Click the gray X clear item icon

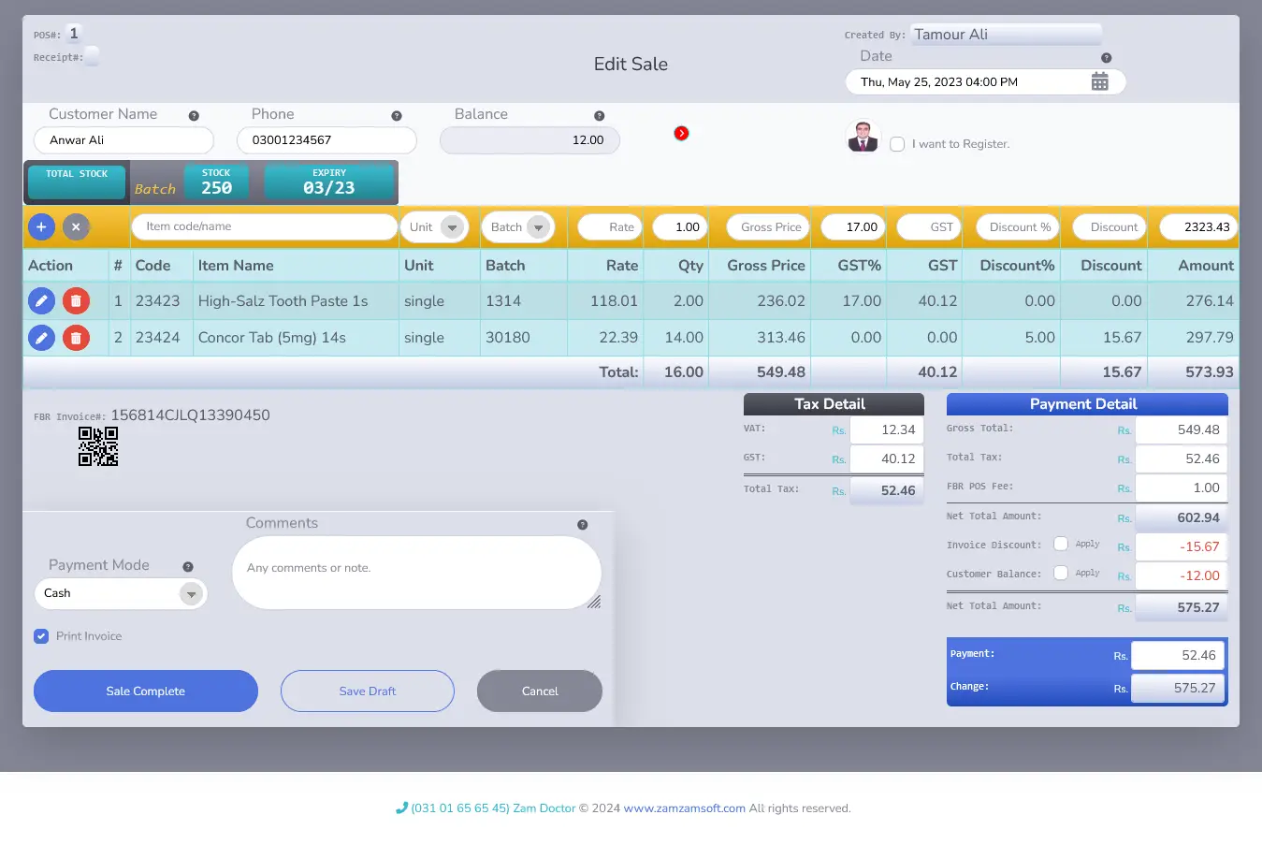pyautogui.click(x=76, y=226)
